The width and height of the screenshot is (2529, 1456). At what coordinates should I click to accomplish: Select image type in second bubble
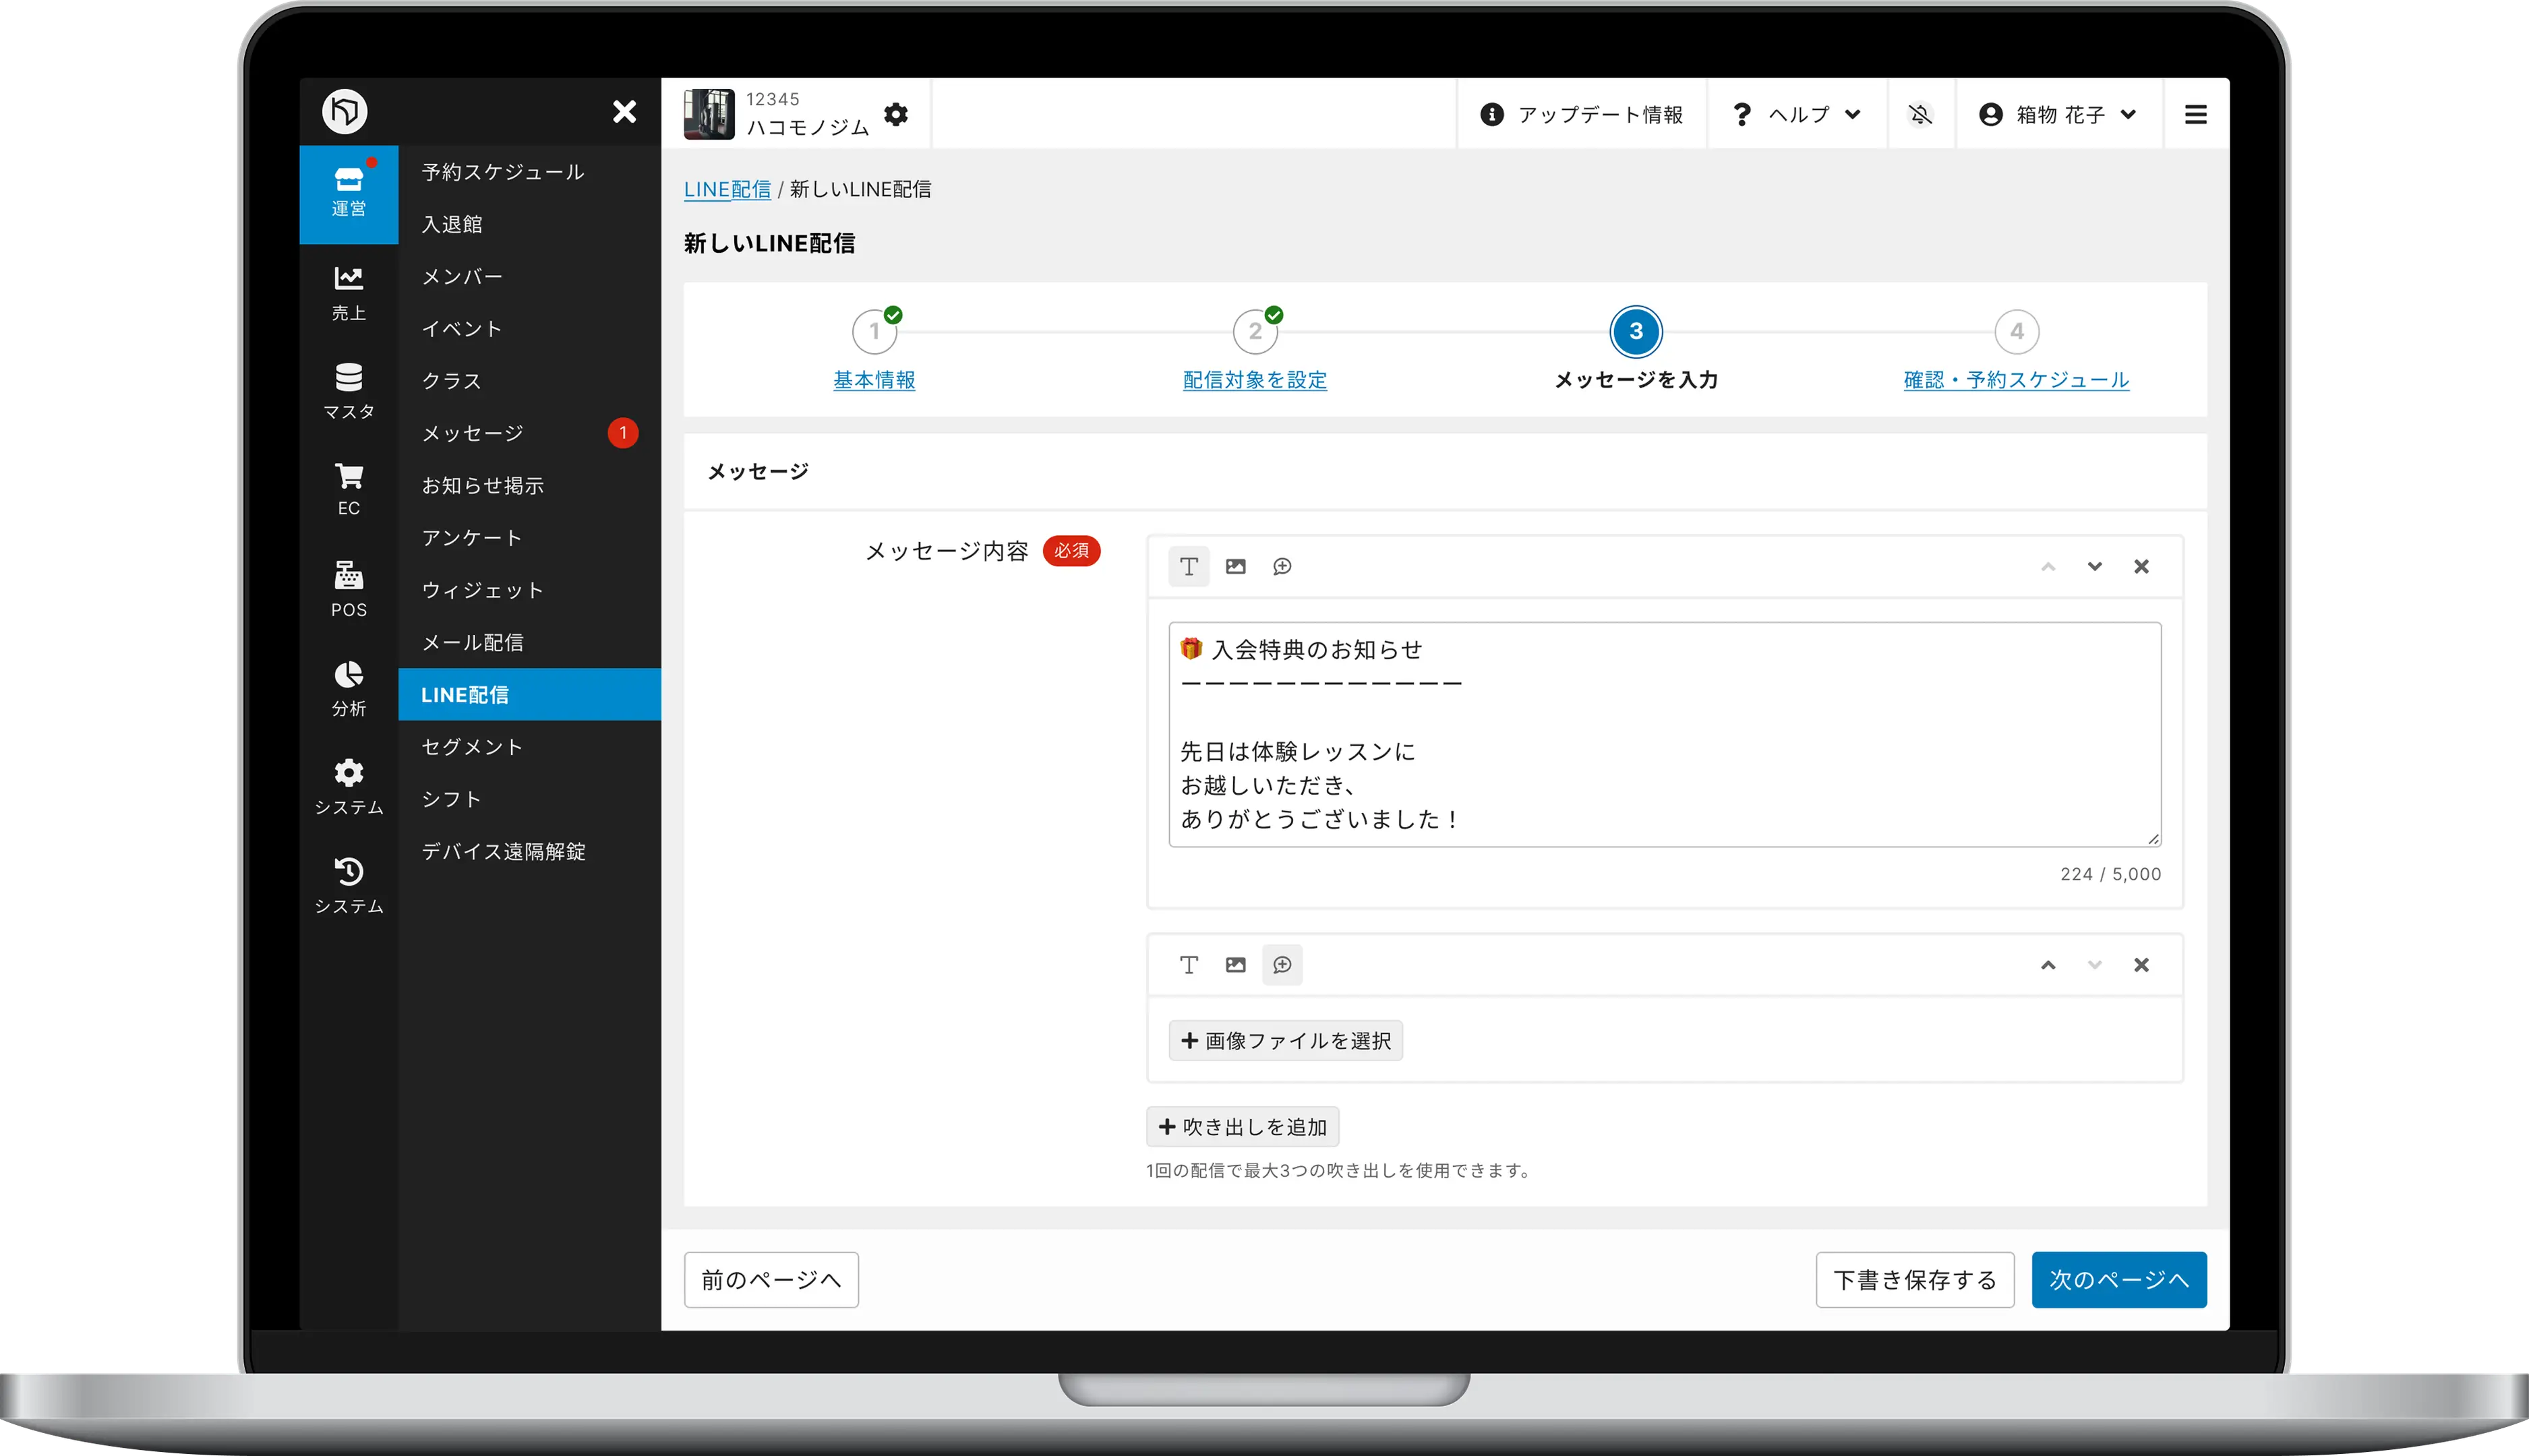[1235, 965]
